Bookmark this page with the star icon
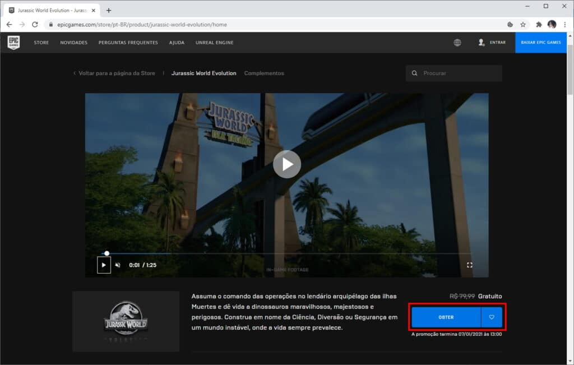The image size is (574, 365). point(523,25)
